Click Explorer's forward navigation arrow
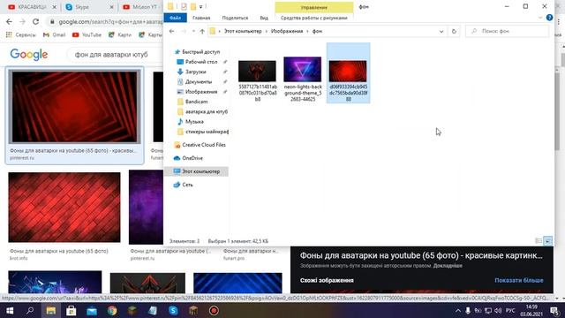This screenshot has height=318, width=565. (184, 32)
